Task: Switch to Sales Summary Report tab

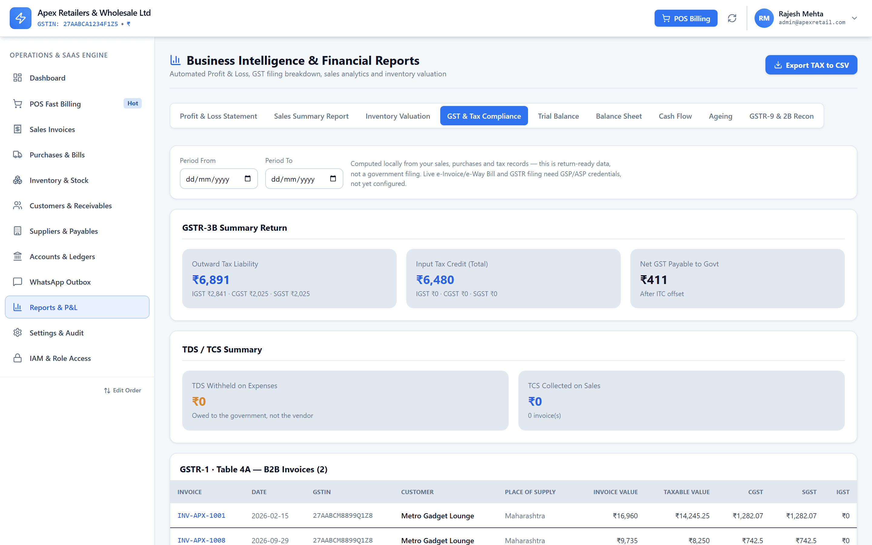Action: [311, 116]
